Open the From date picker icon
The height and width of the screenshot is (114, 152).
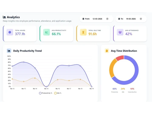(107, 19)
